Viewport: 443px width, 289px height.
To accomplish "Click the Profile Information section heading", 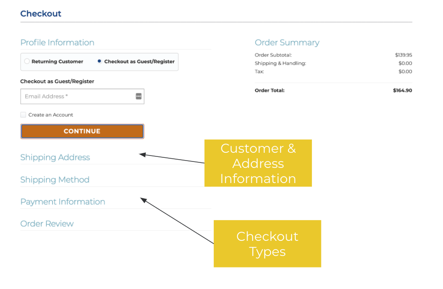I will tap(57, 43).
